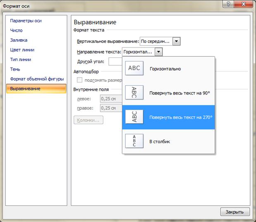This screenshot has width=256, height=222.
Task: Click the Закрыть button
Action: (235, 212)
